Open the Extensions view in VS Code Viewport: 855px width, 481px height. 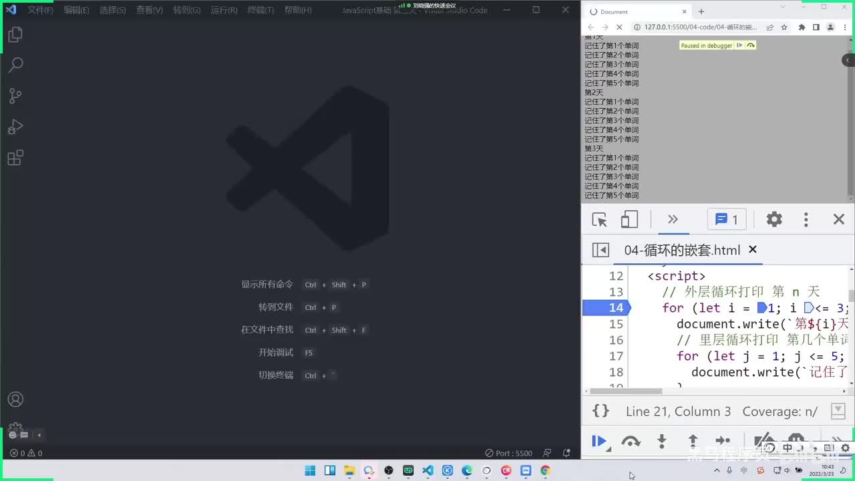15,158
